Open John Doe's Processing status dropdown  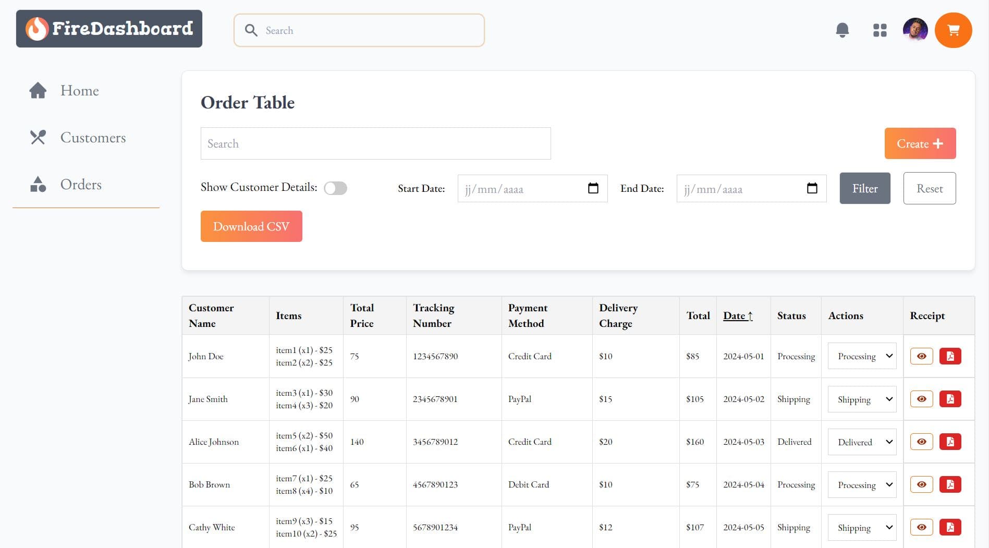coord(862,356)
